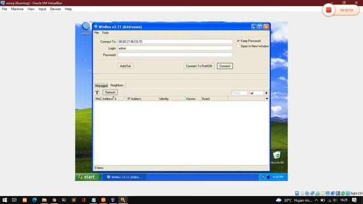Click the filter funnel icon in WinBox
Image resolution: width=363 pixels, height=204 pixels.
pyautogui.click(x=97, y=92)
